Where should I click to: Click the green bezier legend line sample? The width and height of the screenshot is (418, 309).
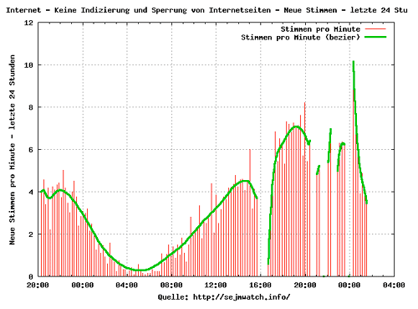(x=375, y=37)
